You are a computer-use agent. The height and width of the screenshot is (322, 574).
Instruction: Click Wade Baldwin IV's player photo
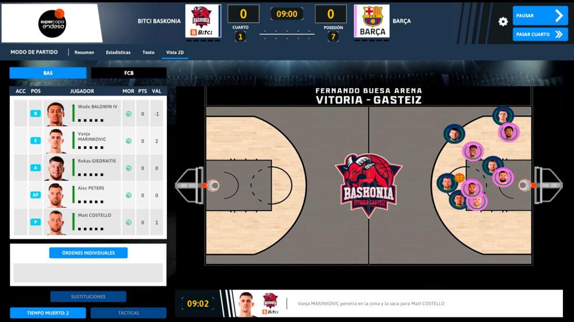(x=57, y=114)
